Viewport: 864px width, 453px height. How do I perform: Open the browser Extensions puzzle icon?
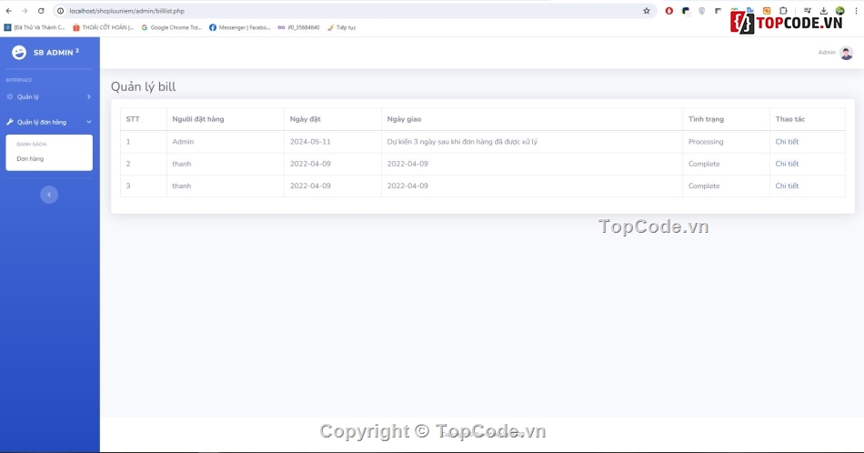click(x=783, y=11)
